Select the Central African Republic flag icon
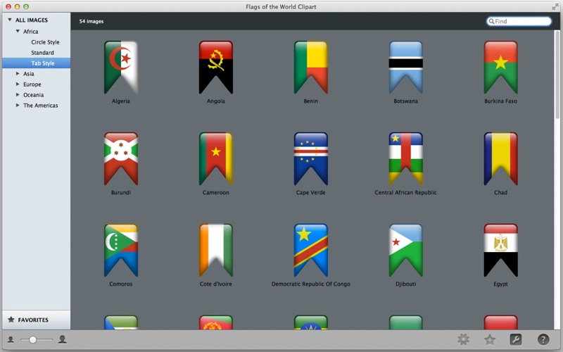563x352 pixels. click(x=406, y=159)
